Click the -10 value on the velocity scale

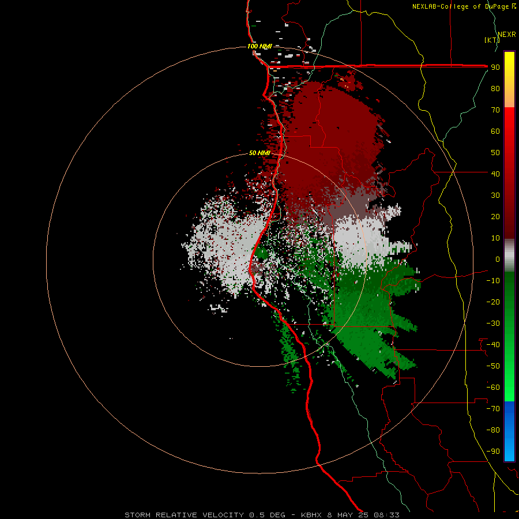[x=493, y=281]
